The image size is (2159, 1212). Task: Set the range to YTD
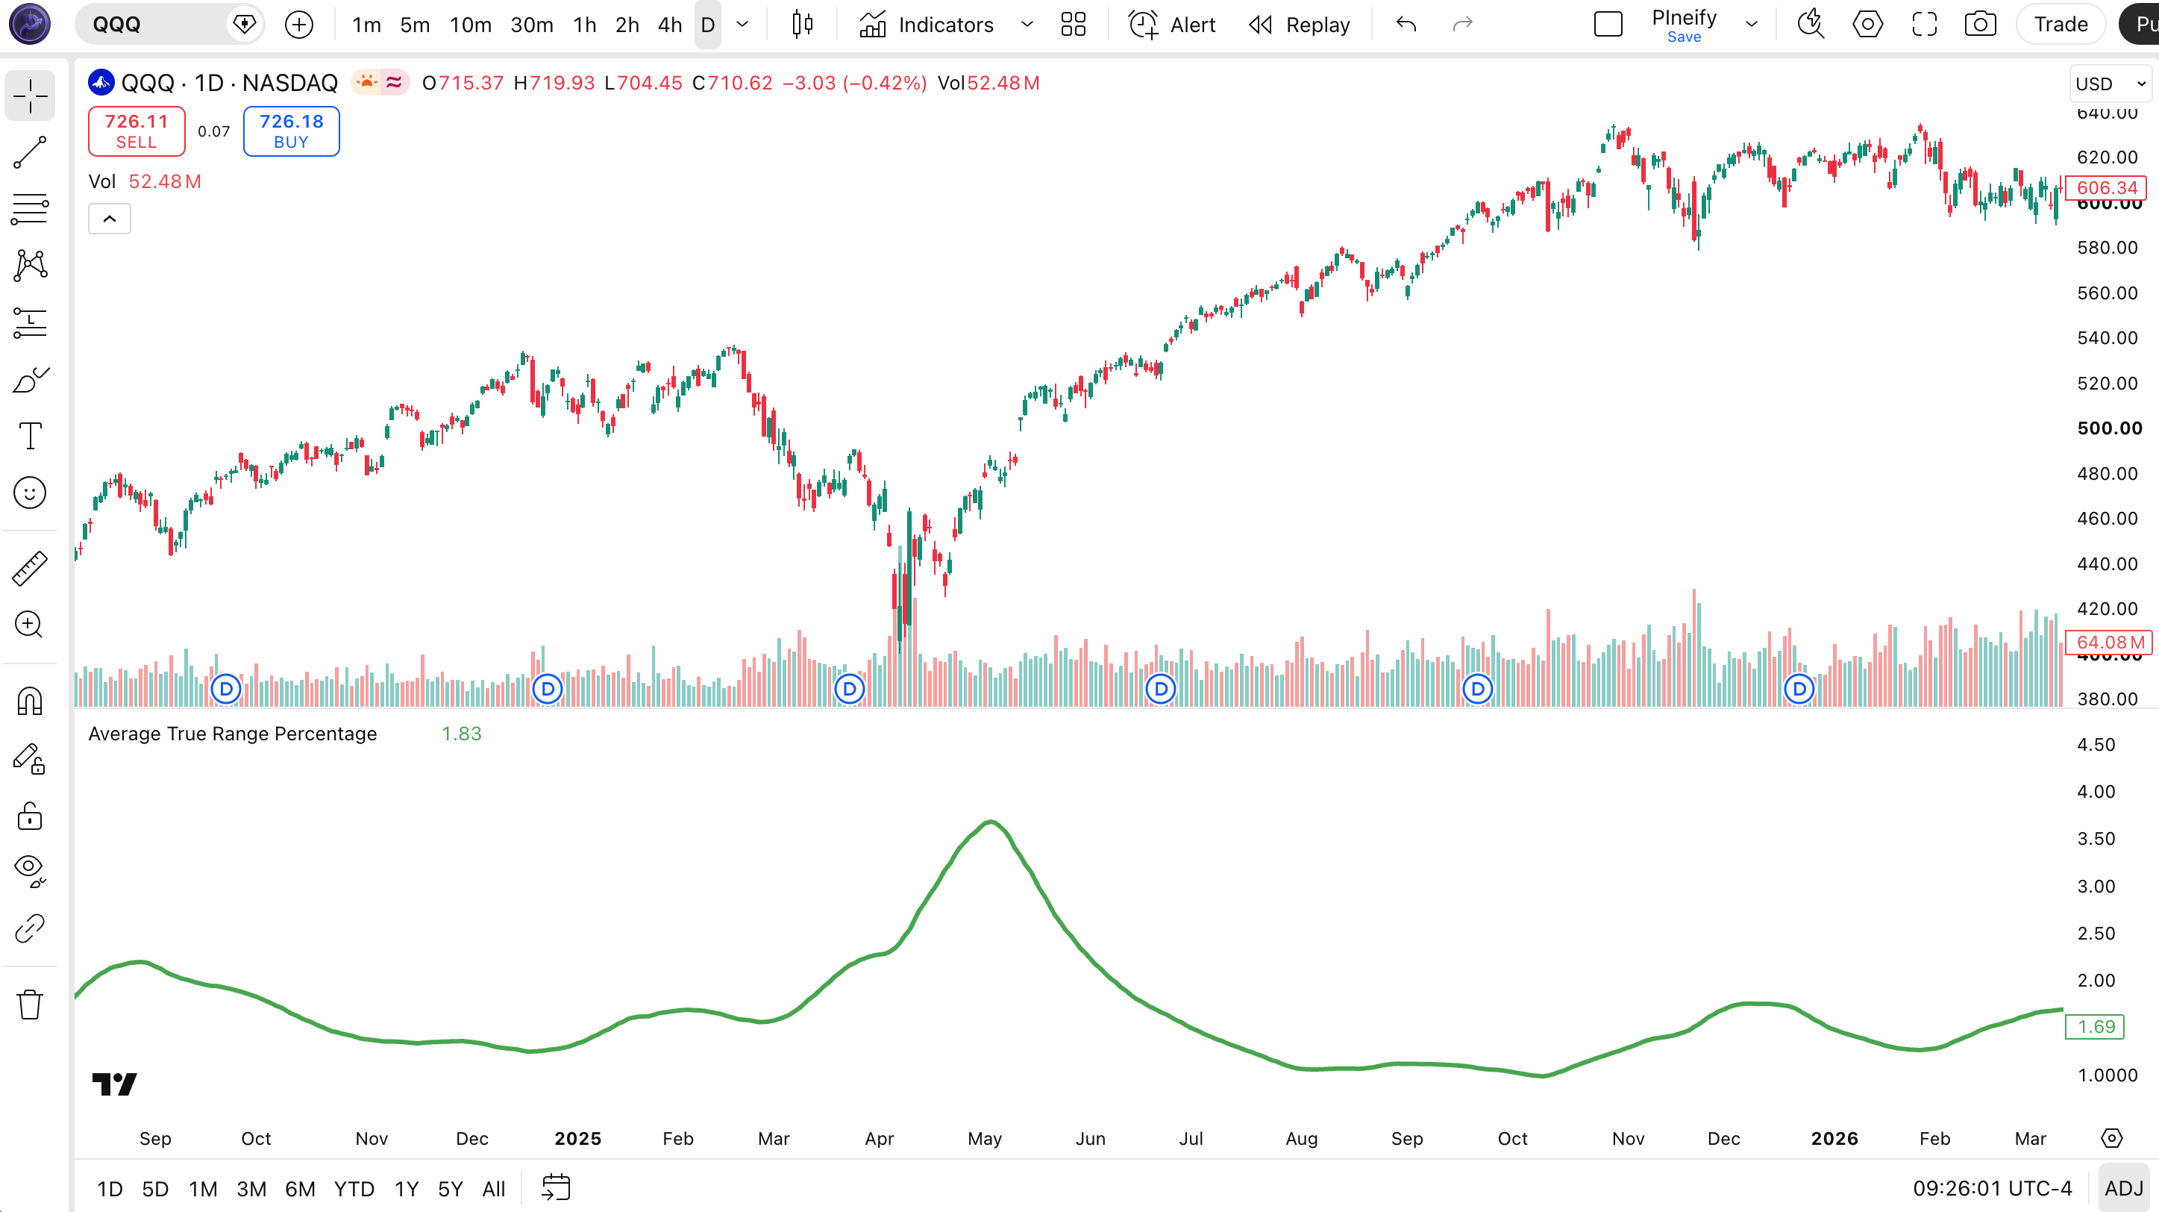point(354,1189)
